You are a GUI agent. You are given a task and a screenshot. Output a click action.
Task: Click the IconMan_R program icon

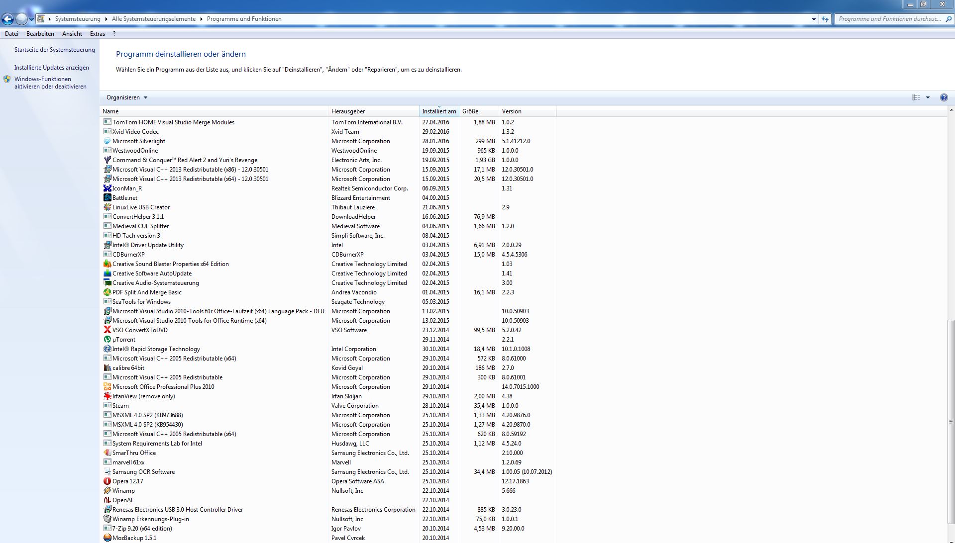(x=107, y=188)
